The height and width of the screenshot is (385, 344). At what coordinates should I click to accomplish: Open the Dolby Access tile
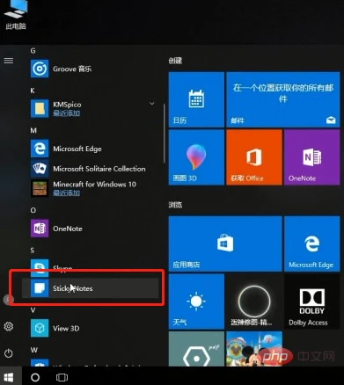pos(312,301)
